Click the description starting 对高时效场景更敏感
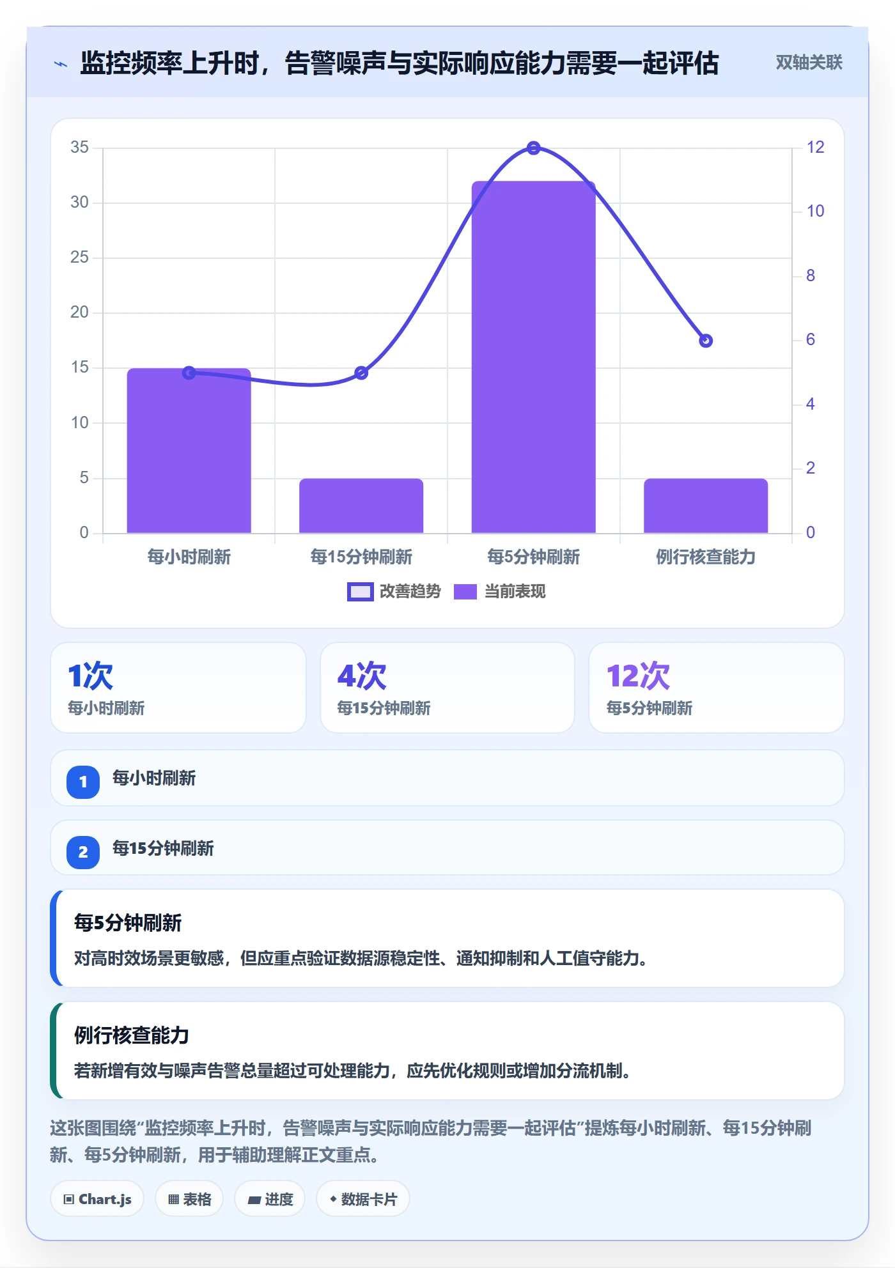This screenshot has width=895, height=1268. coord(362,959)
